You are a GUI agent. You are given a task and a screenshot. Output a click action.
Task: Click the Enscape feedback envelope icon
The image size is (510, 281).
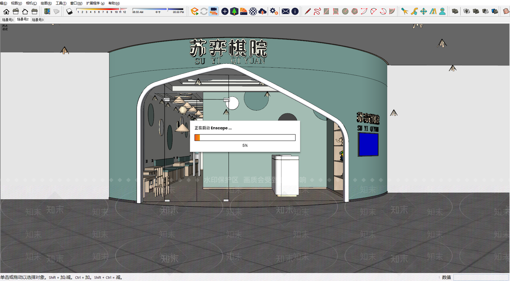286,11
